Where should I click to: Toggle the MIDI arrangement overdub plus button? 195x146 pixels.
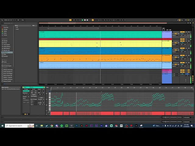(91, 20)
